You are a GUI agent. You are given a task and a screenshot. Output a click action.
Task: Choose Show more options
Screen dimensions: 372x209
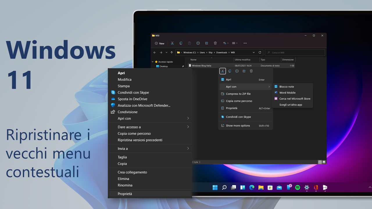[x=246, y=126]
